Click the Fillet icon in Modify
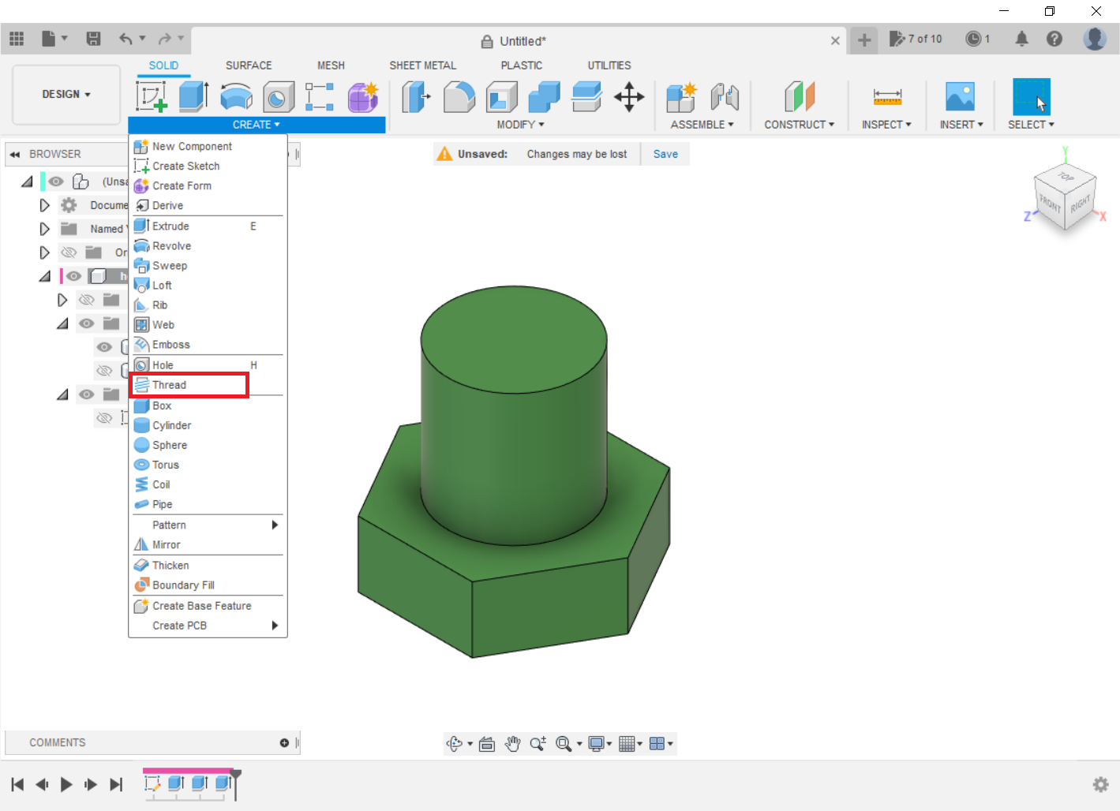1120x811 pixels. pos(459,97)
